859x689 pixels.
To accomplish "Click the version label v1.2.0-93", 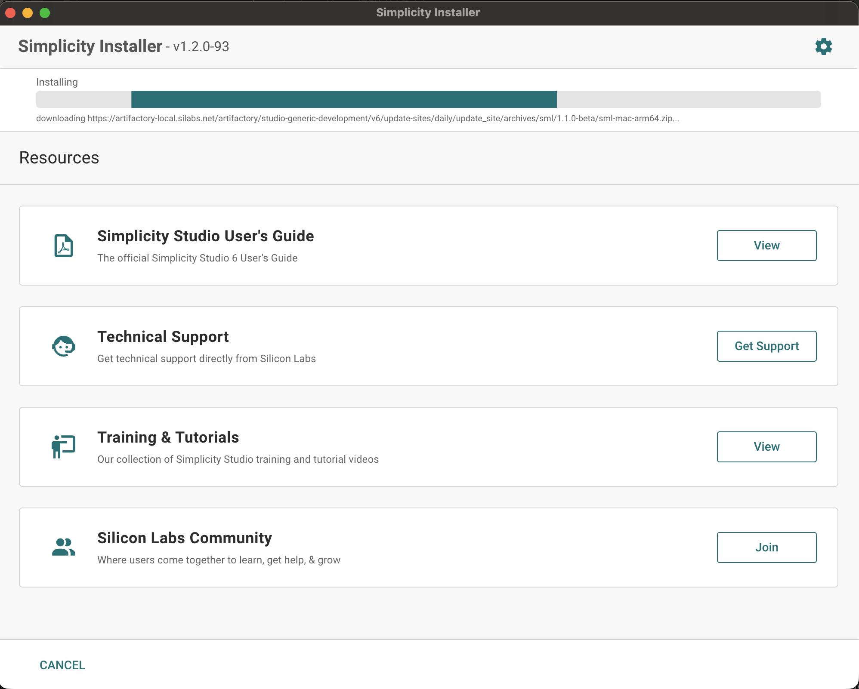I will pos(201,46).
